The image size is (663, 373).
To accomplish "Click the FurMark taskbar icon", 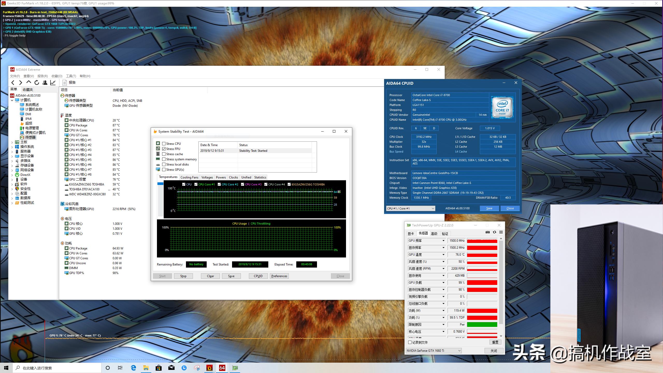I will [x=209, y=368].
